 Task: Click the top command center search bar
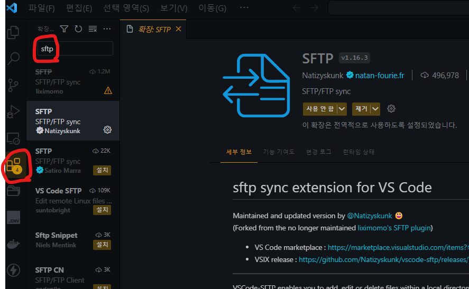click(x=398, y=8)
